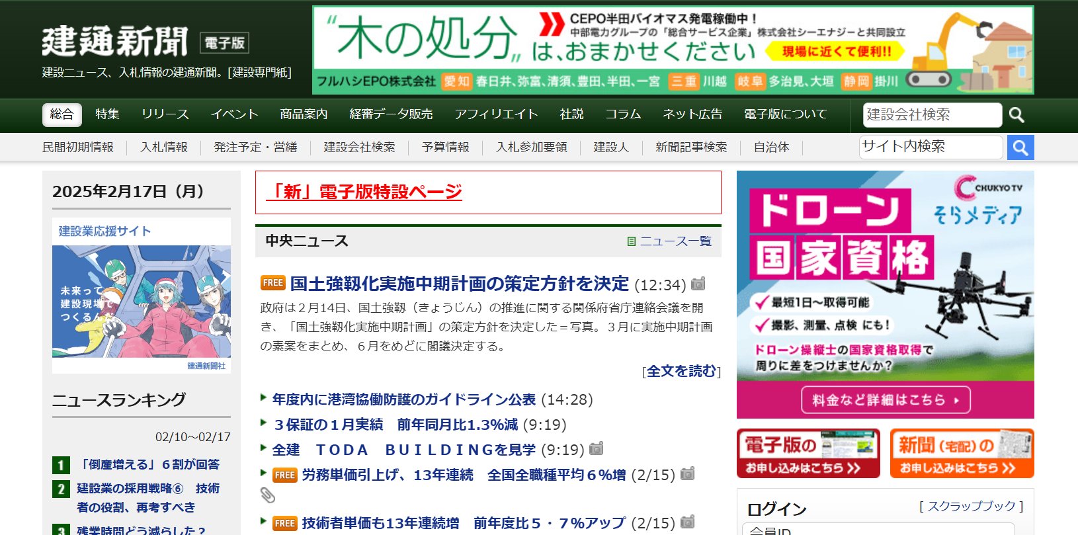1078x535 pixels.
Task: Open ranking item 残業時間どう減らした?
Action: click(142, 530)
